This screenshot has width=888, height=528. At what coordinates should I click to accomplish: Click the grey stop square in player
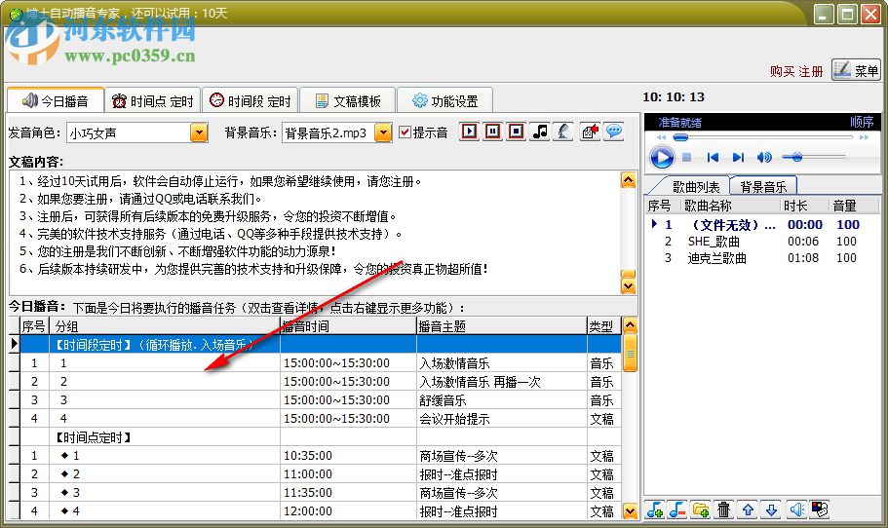[686, 157]
